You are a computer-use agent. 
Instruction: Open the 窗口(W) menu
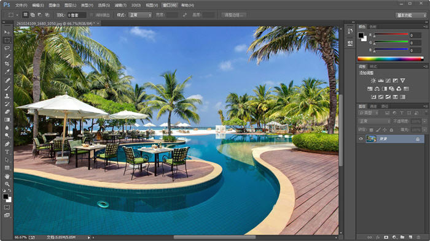pos(170,5)
